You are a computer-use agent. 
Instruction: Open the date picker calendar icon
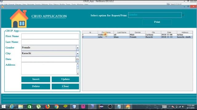click(x=77, y=59)
